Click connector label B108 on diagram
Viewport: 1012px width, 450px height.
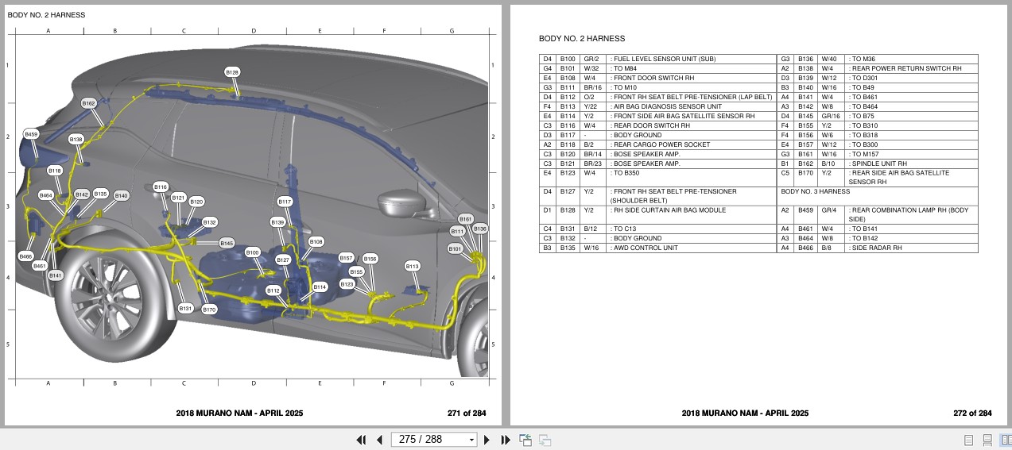316,241
